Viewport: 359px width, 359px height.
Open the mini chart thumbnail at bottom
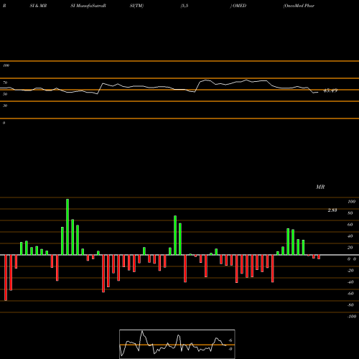[177, 344]
